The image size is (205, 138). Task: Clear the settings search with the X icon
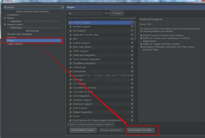coord(63,7)
